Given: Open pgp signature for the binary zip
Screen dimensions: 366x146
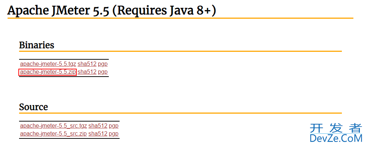Looking at the screenshot, I should (103, 72).
